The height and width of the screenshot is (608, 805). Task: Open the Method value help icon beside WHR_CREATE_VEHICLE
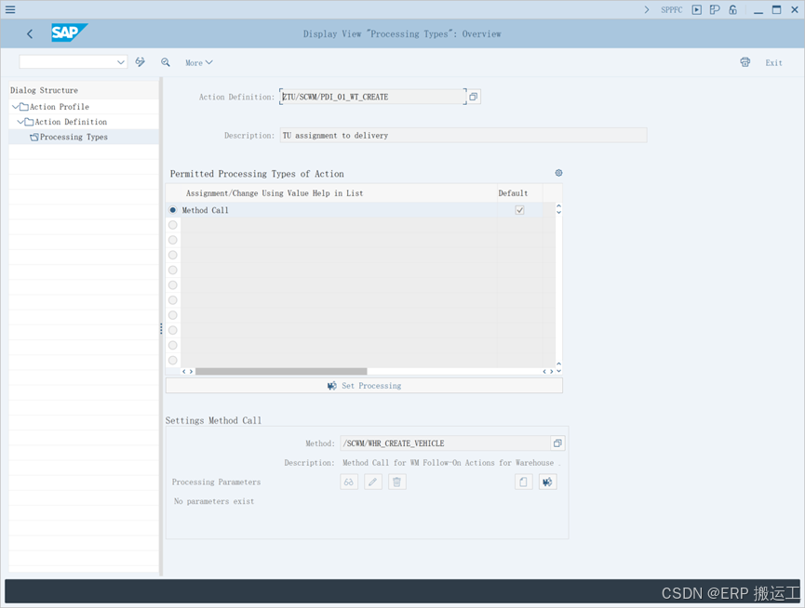point(559,443)
